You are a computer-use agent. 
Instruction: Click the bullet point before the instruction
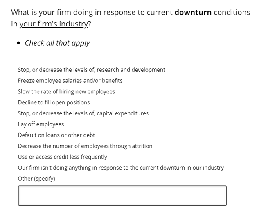click(x=18, y=43)
